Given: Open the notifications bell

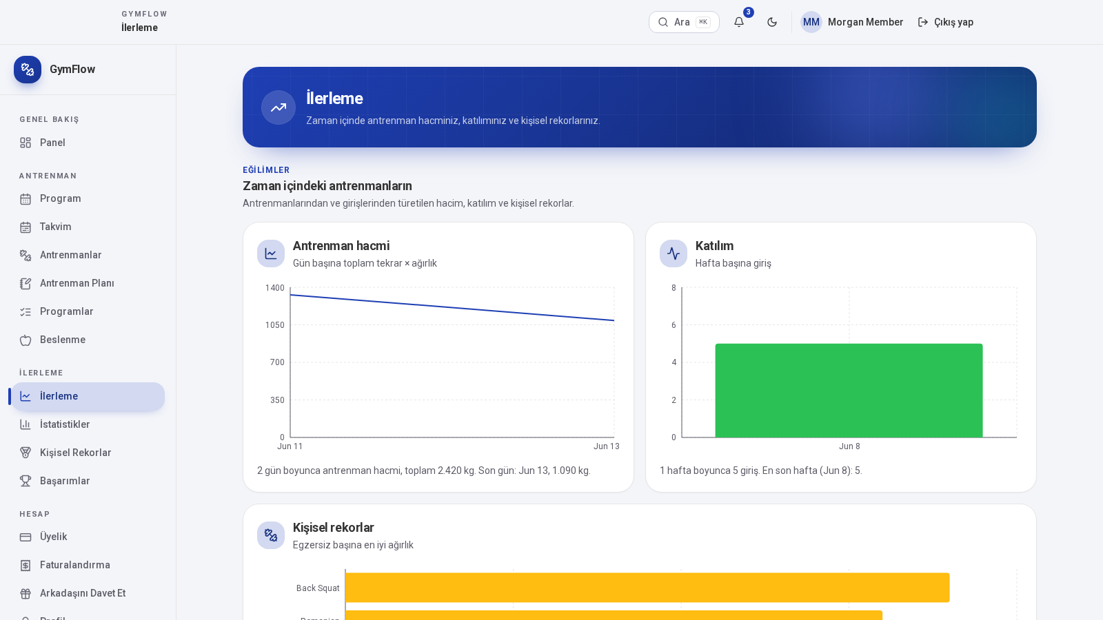Looking at the screenshot, I should [739, 22].
